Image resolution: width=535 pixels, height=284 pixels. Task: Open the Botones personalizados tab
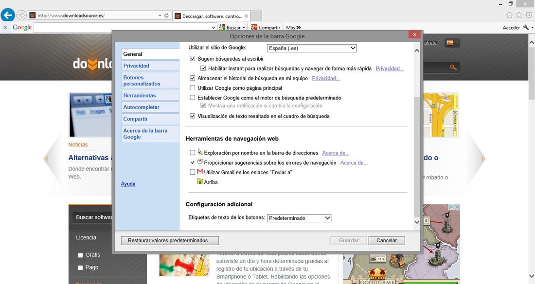point(150,81)
